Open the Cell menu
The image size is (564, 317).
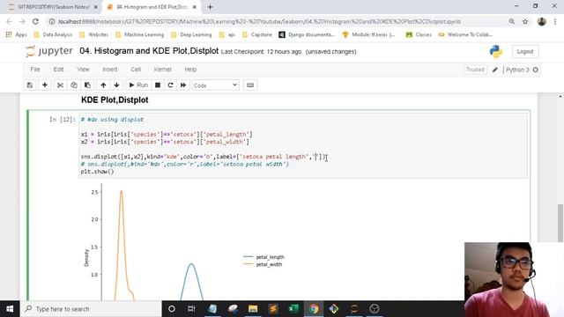pyautogui.click(x=136, y=70)
